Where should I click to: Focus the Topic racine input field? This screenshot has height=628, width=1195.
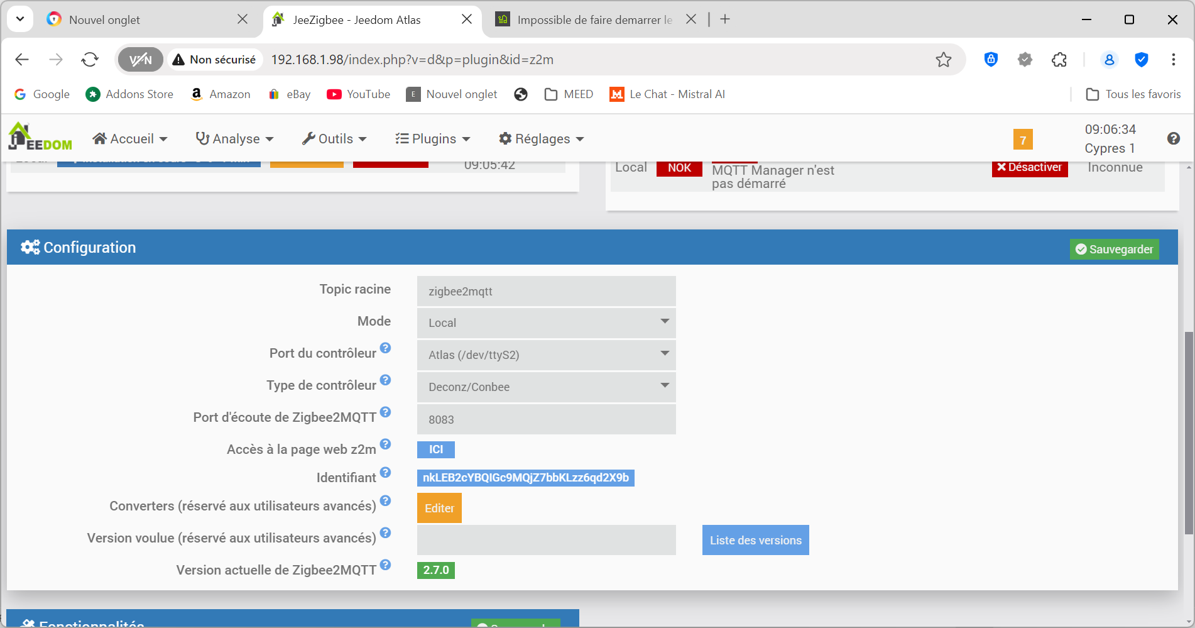[546, 291]
